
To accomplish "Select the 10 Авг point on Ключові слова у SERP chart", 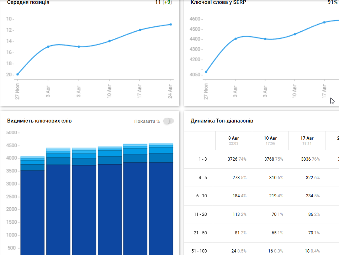I will [295, 34].
